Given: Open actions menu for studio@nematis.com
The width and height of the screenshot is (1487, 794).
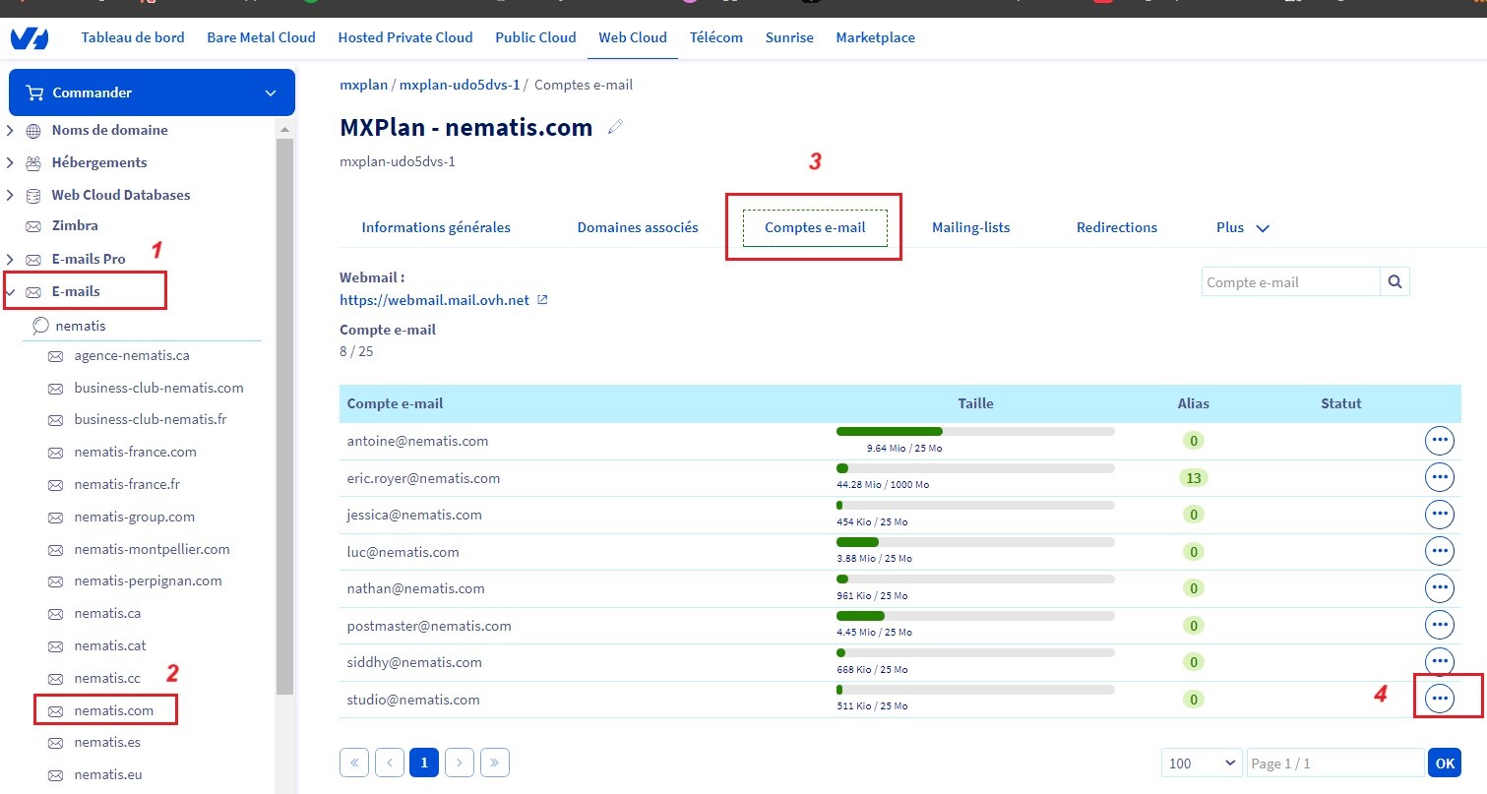Looking at the screenshot, I should 1439,699.
